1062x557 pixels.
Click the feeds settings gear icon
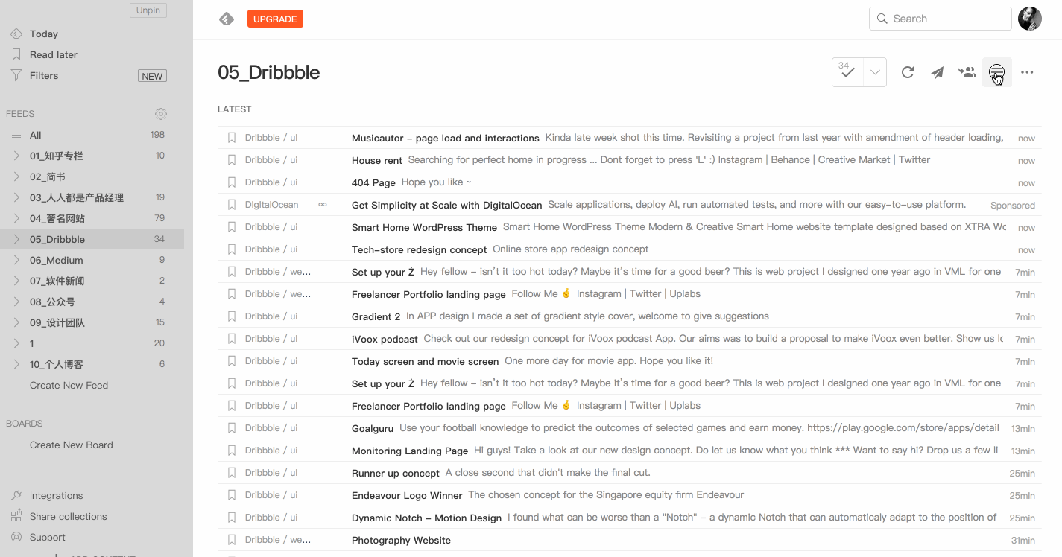(x=161, y=114)
